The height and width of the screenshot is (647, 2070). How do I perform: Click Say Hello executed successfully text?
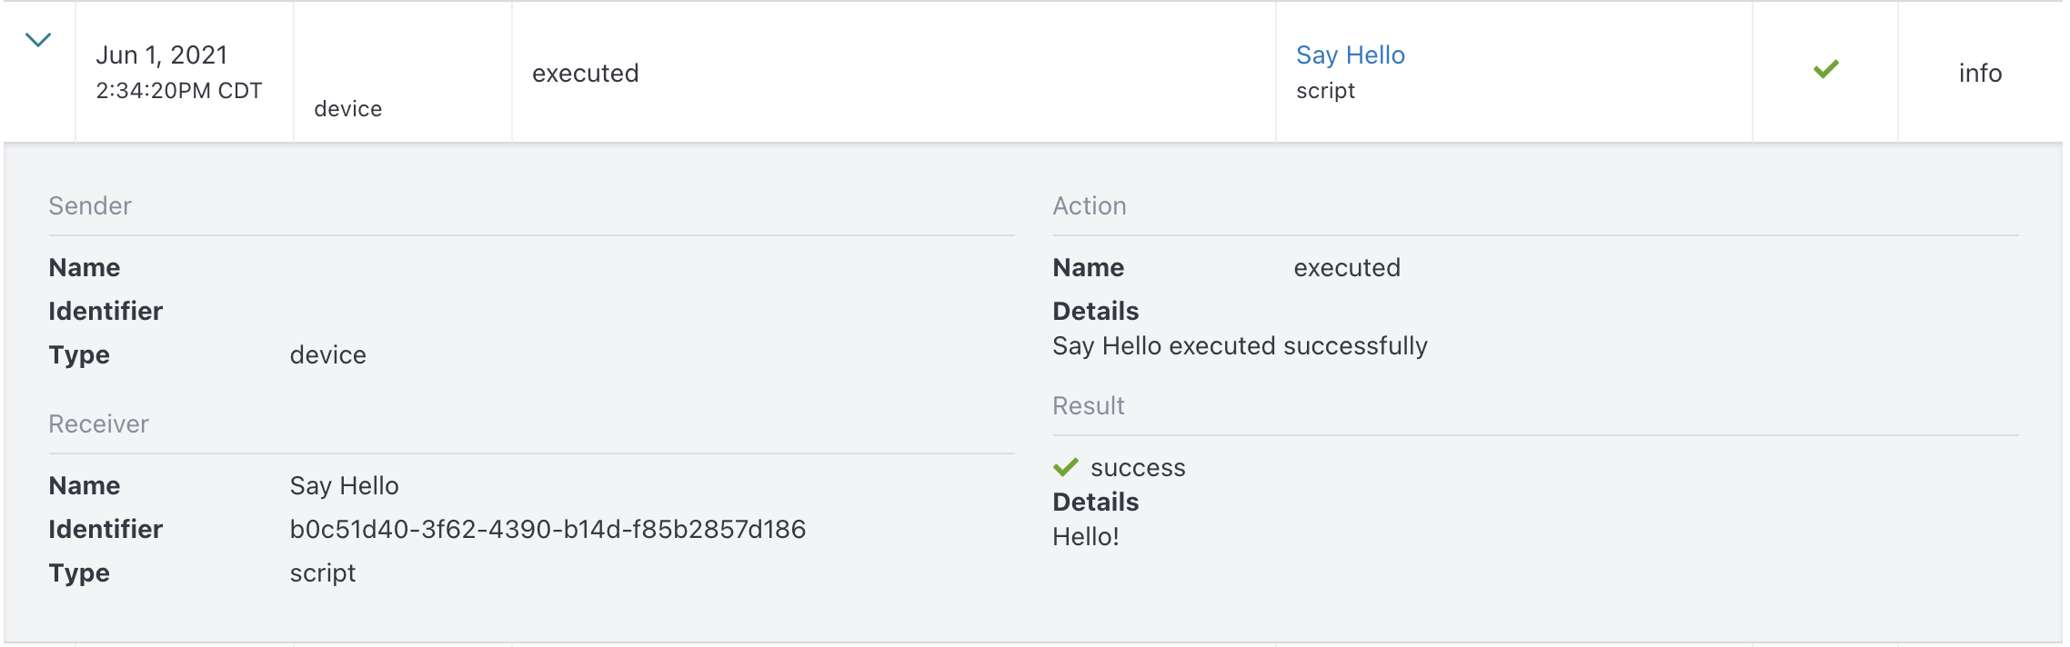pyautogui.click(x=1241, y=346)
